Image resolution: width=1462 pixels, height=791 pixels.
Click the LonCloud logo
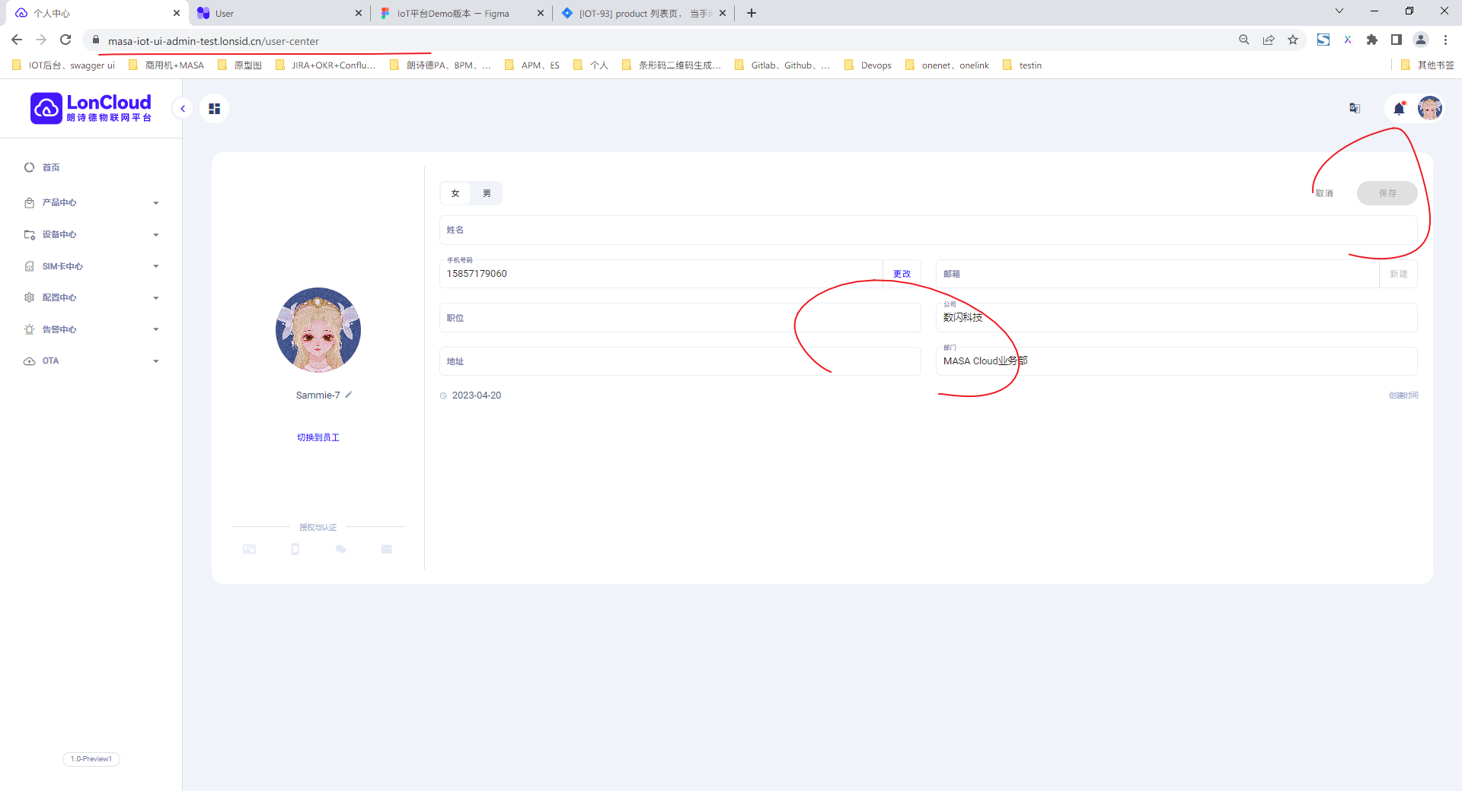(90, 108)
